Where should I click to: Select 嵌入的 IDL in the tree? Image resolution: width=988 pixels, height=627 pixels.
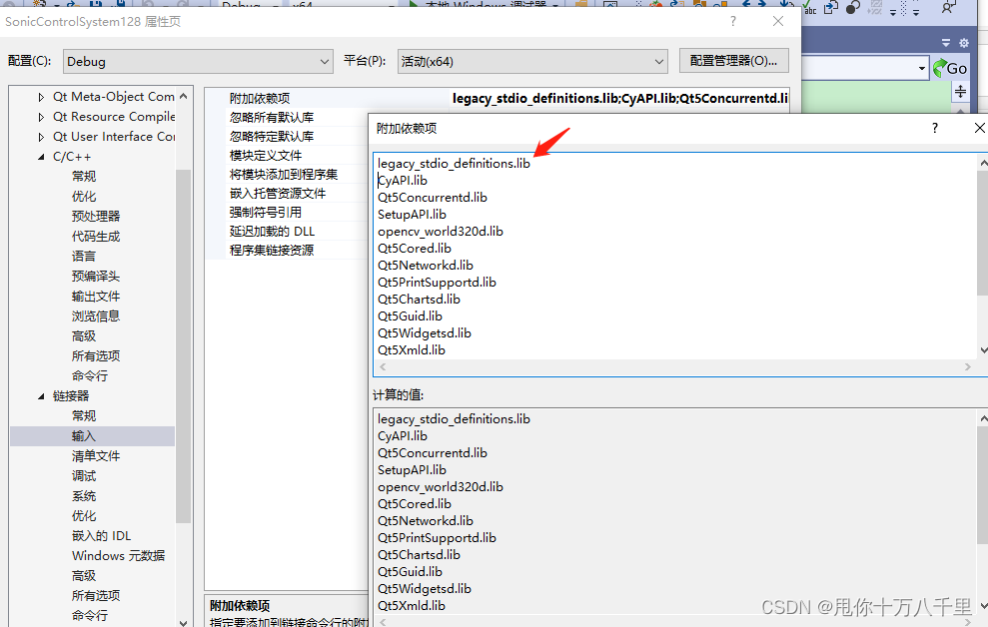coord(102,536)
